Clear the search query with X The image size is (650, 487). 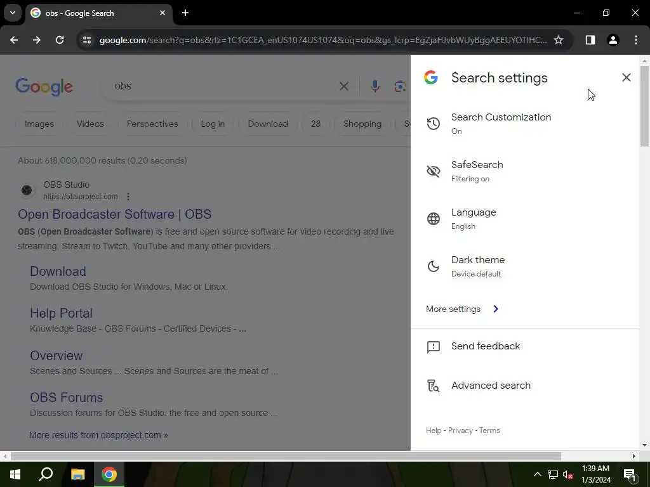coord(343,86)
